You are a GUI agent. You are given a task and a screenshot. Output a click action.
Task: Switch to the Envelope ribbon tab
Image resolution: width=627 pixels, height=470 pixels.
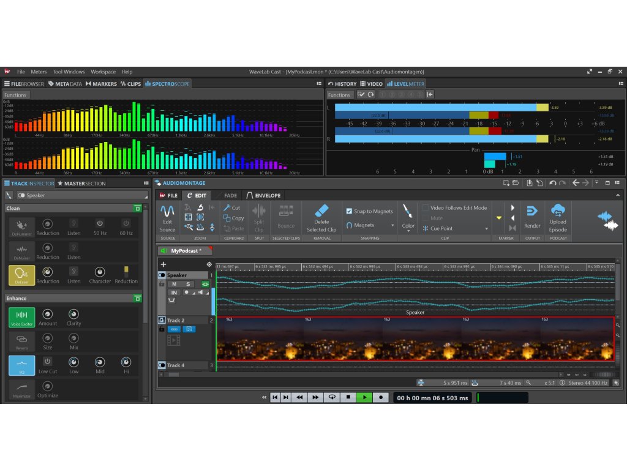click(x=263, y=195)
